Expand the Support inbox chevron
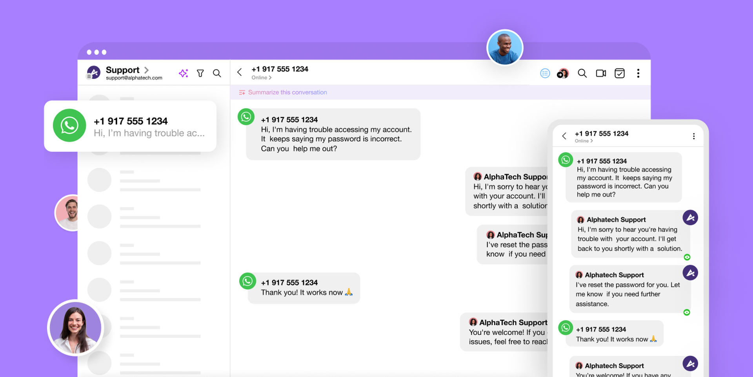 [147, 70]
